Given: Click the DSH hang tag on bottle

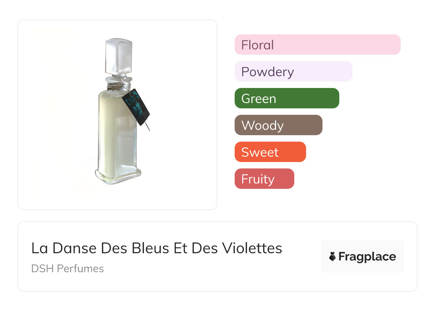Looking at the screenshot, I should point(136,106).
